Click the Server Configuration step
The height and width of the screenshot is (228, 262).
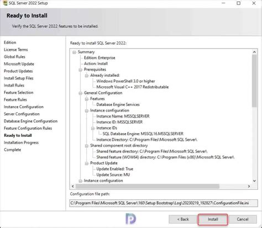click(x=22, y=114)
